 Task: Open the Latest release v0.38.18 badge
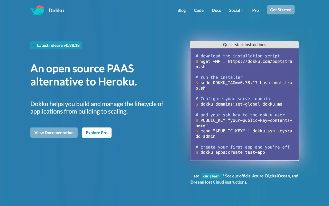point(56,45)
